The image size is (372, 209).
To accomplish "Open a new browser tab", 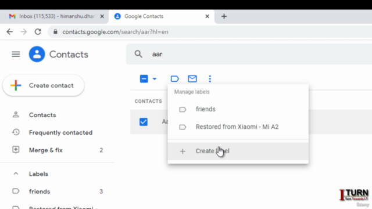I will [224, 16].
